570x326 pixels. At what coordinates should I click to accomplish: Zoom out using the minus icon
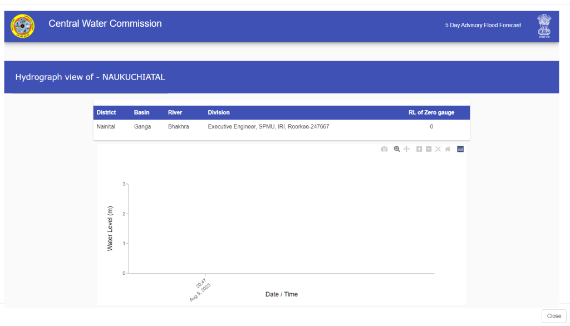429,149
